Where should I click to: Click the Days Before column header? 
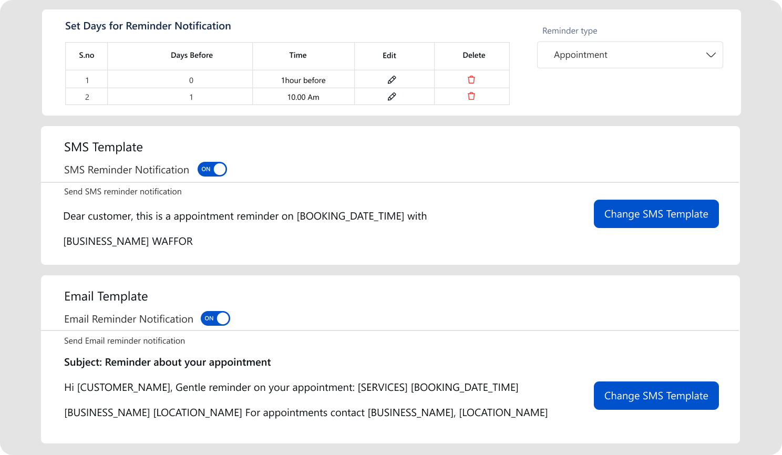point(191,55)
